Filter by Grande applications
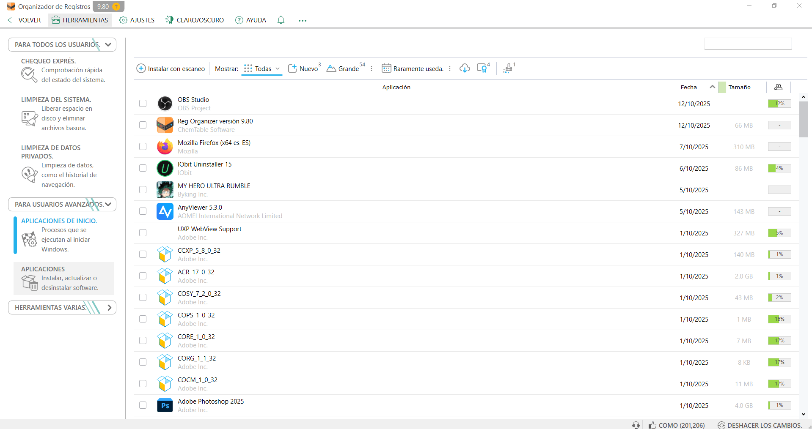This screenshot has width=812, height=429. click(x=345, y=68)
